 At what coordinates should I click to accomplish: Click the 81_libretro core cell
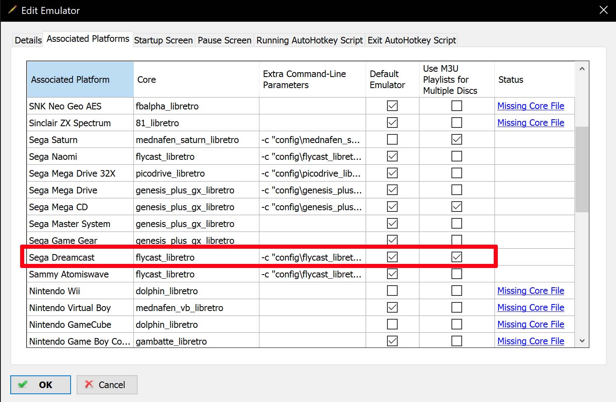pyautogui.click(x=197, y=123)
